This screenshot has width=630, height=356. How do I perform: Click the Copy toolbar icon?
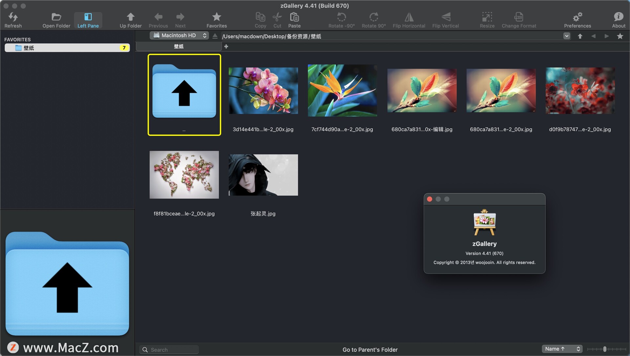tap(261, 17)
